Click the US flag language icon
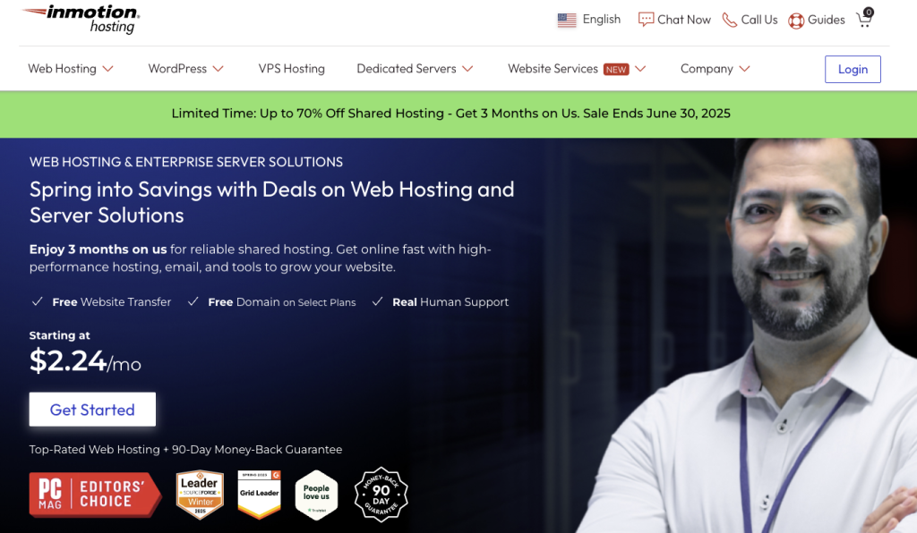This screenshot has width=917, height=533. pyautogui.click(x=567, y=20)
